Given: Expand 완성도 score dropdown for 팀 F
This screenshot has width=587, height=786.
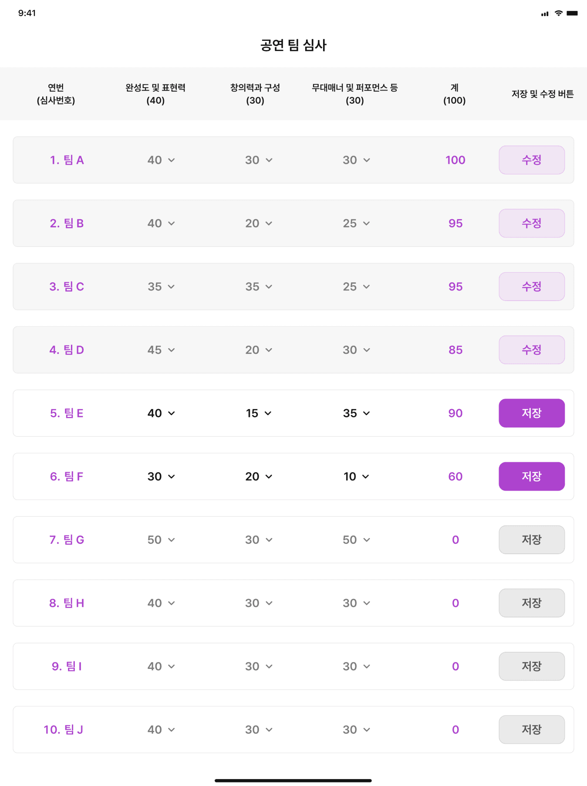Looking at the screenshot, I should tap(161, 476).
